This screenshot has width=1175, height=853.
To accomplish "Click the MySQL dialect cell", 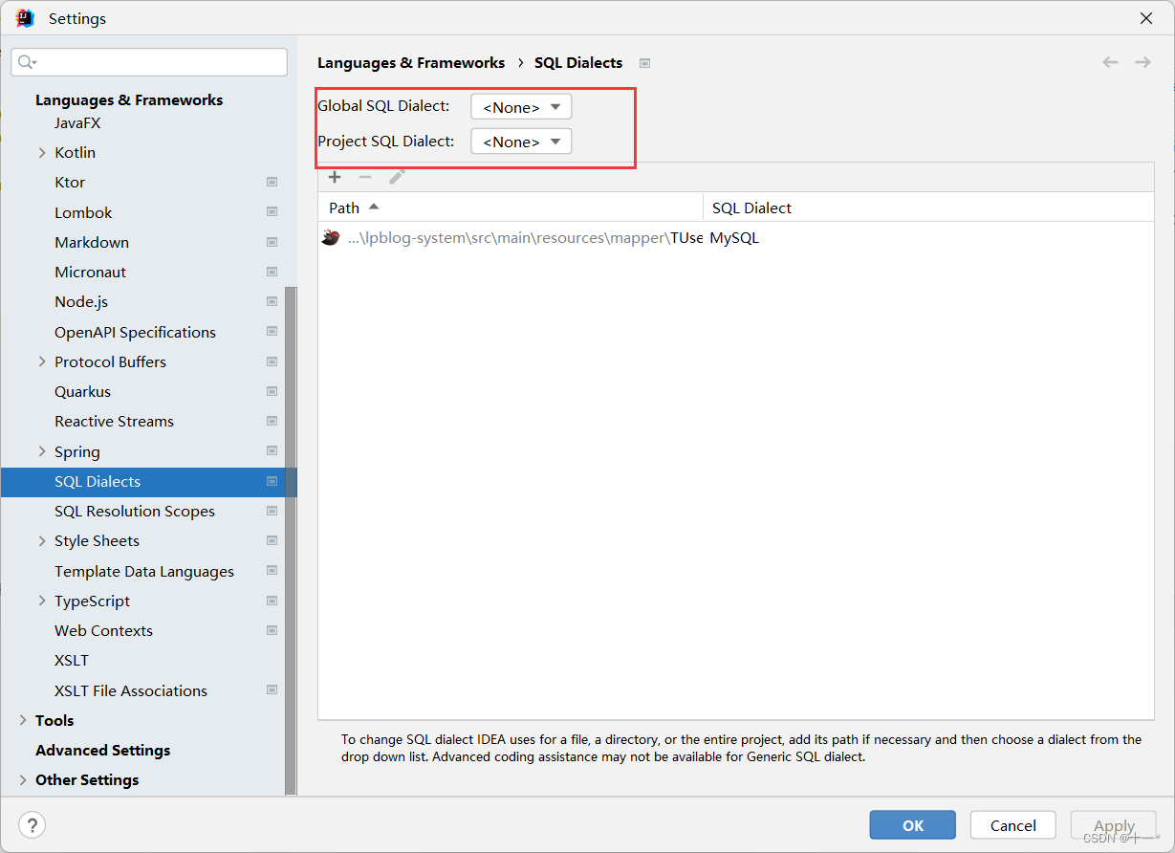I will 734,238.
